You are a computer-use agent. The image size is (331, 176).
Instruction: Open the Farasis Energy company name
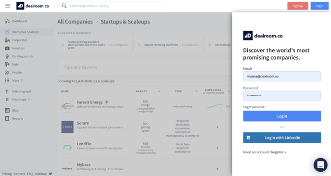click(89, 102)
